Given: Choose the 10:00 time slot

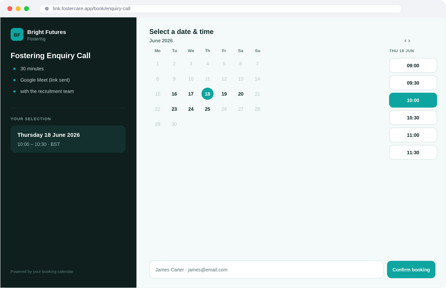Looking at the screenshot, I should coord(413,100).
